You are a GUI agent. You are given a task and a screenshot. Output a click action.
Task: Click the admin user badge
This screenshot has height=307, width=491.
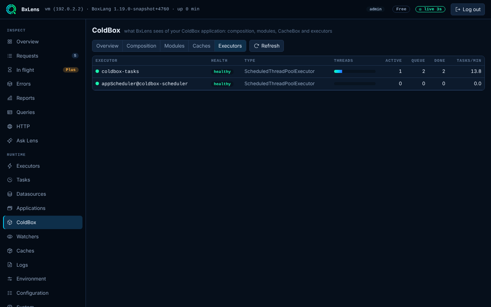click(376, 9)
